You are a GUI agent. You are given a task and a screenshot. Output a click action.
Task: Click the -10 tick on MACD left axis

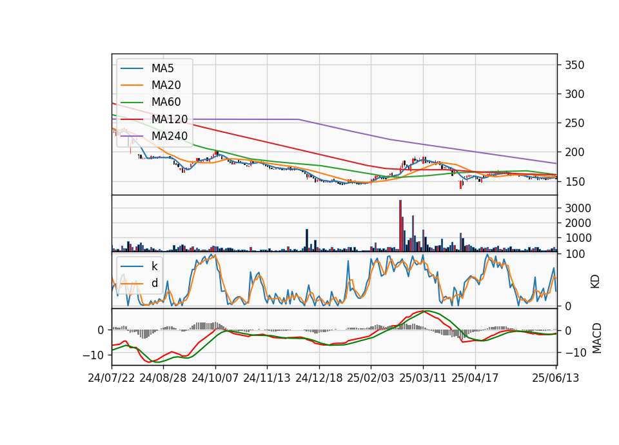93,355
